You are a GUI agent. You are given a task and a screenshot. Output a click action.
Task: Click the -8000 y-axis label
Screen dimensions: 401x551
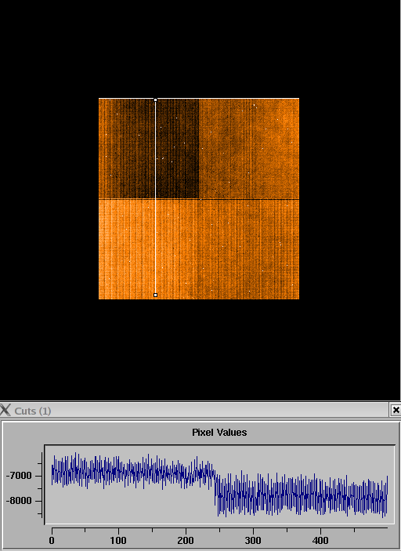[19, 501]
